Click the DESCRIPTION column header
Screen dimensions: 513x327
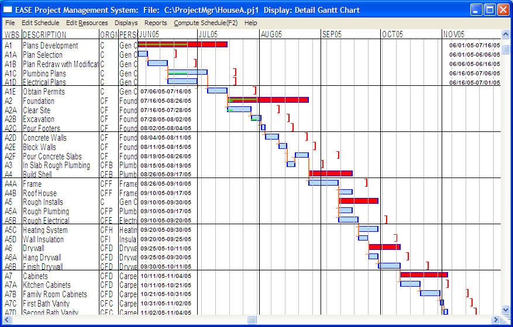[x=44, y=34]
